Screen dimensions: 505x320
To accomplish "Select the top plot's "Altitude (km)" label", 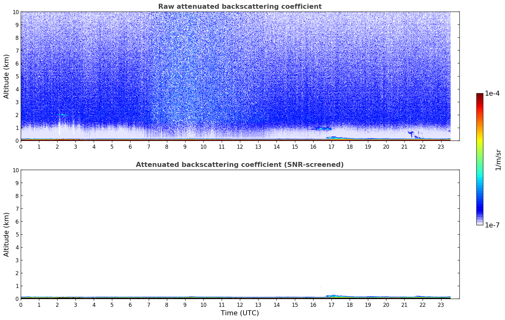I will [x=7, y=76].
